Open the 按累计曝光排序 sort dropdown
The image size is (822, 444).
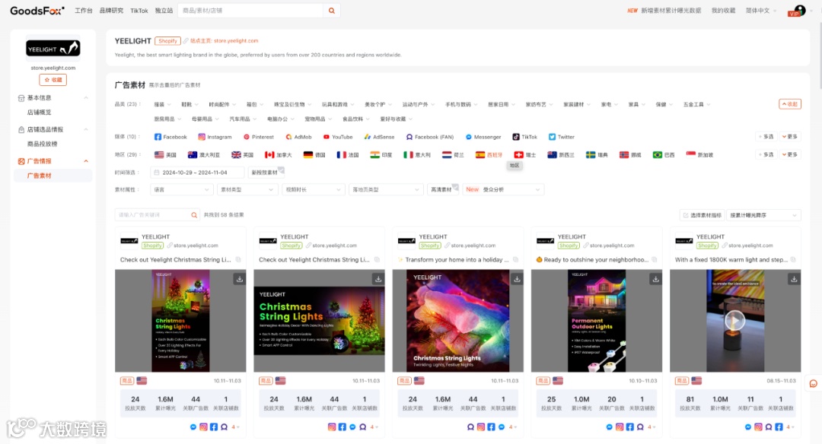click(763, 215)
